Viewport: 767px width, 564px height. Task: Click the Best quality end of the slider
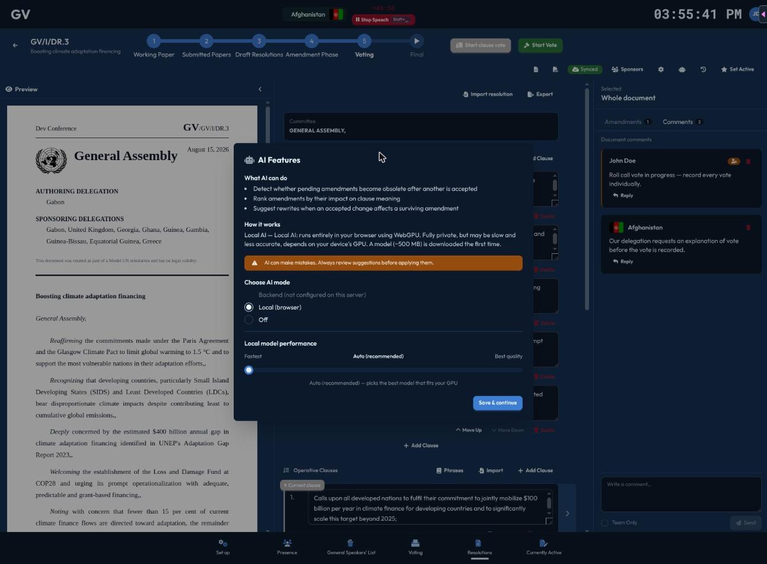508,356
